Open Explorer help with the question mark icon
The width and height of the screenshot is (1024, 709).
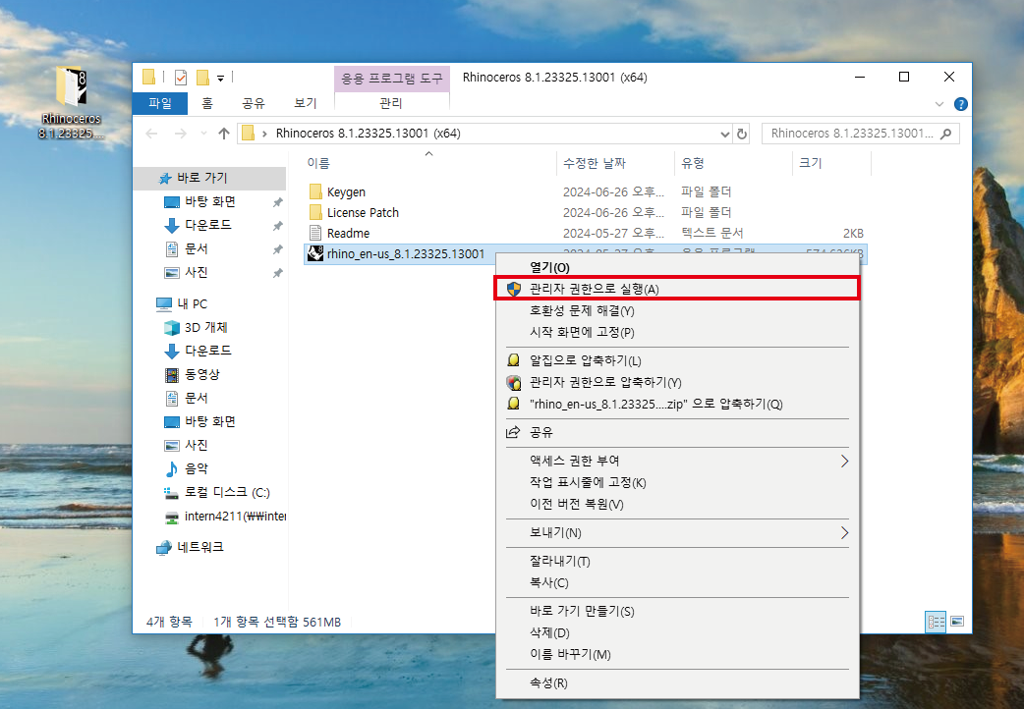(961, 104)
